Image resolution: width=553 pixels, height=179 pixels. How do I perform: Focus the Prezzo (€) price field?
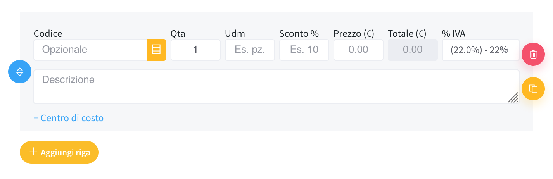[358, 50]
